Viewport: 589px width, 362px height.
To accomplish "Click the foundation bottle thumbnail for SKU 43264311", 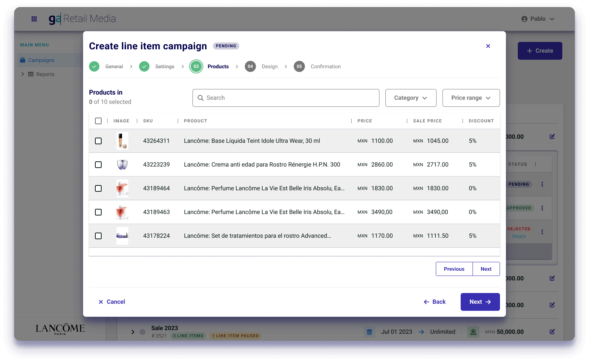I will 122,141.
